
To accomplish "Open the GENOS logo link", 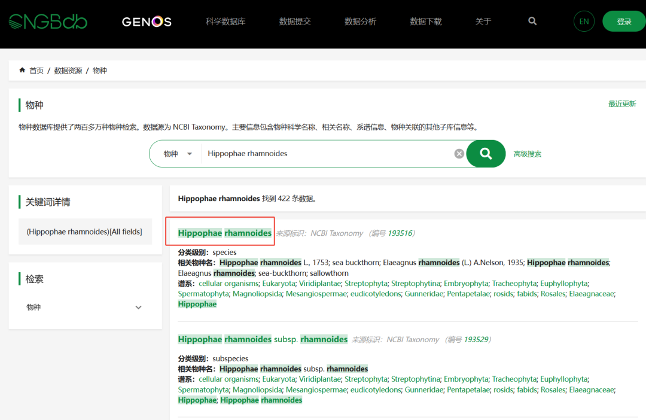I will click(x=147, y=22).
